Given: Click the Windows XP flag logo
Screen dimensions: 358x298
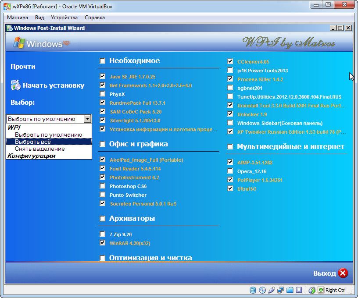Looking at the screenshot, I should (x=19, y=43).
